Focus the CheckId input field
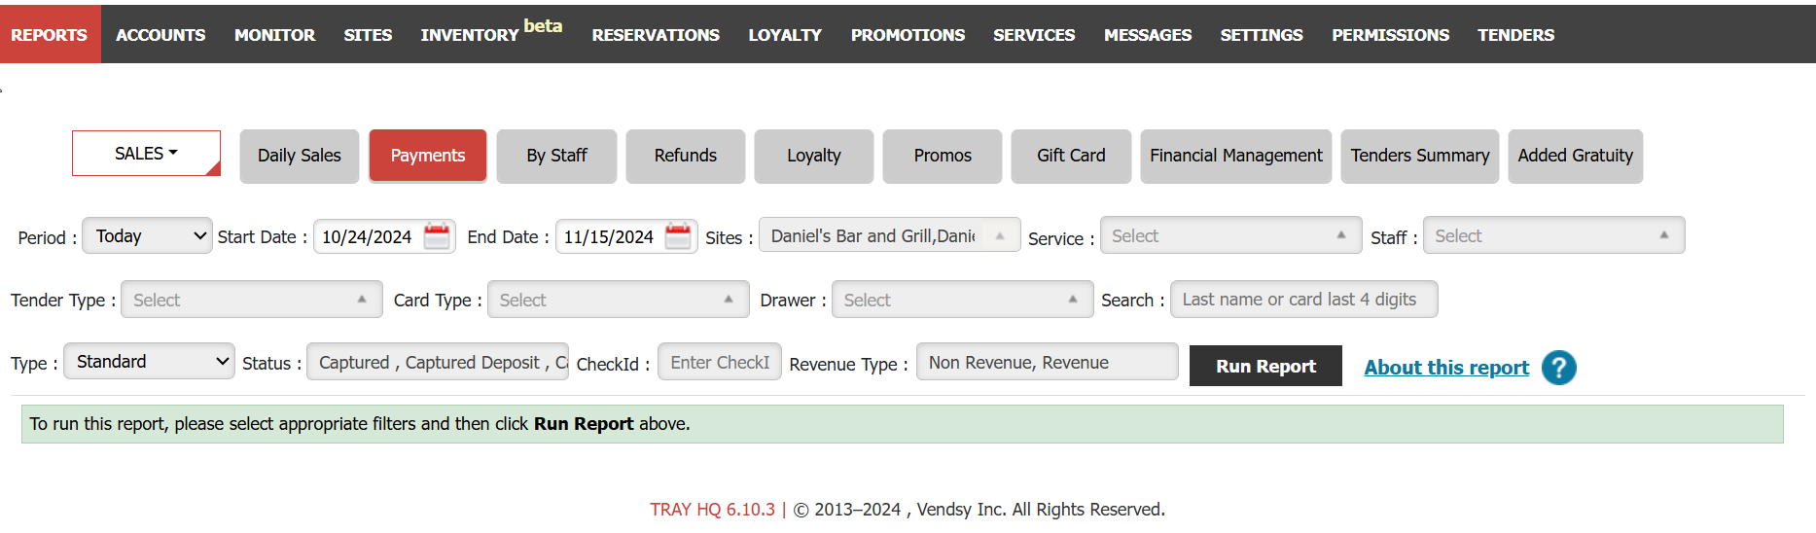The image size is (1816, 533). tap(719, 362)
